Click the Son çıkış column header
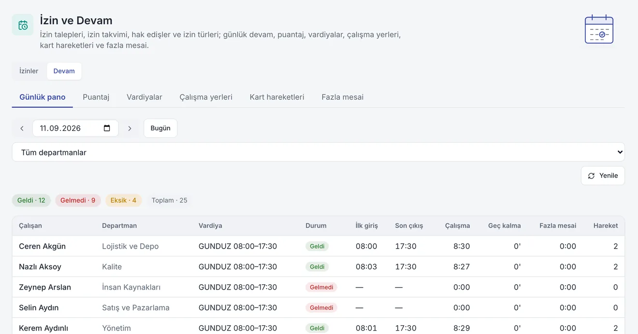This screenshot has width=638, height=334. click(x=409, y=226)
